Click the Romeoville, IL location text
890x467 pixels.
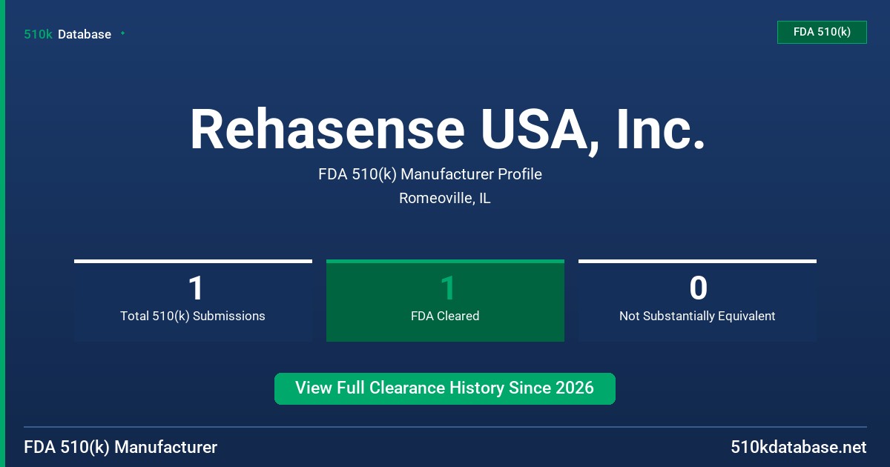(x=444, y=198)
